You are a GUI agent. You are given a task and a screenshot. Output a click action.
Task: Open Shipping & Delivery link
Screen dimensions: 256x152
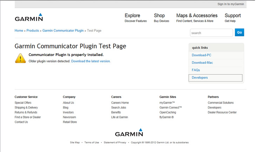pyautogui.click(x=26, y=108)
